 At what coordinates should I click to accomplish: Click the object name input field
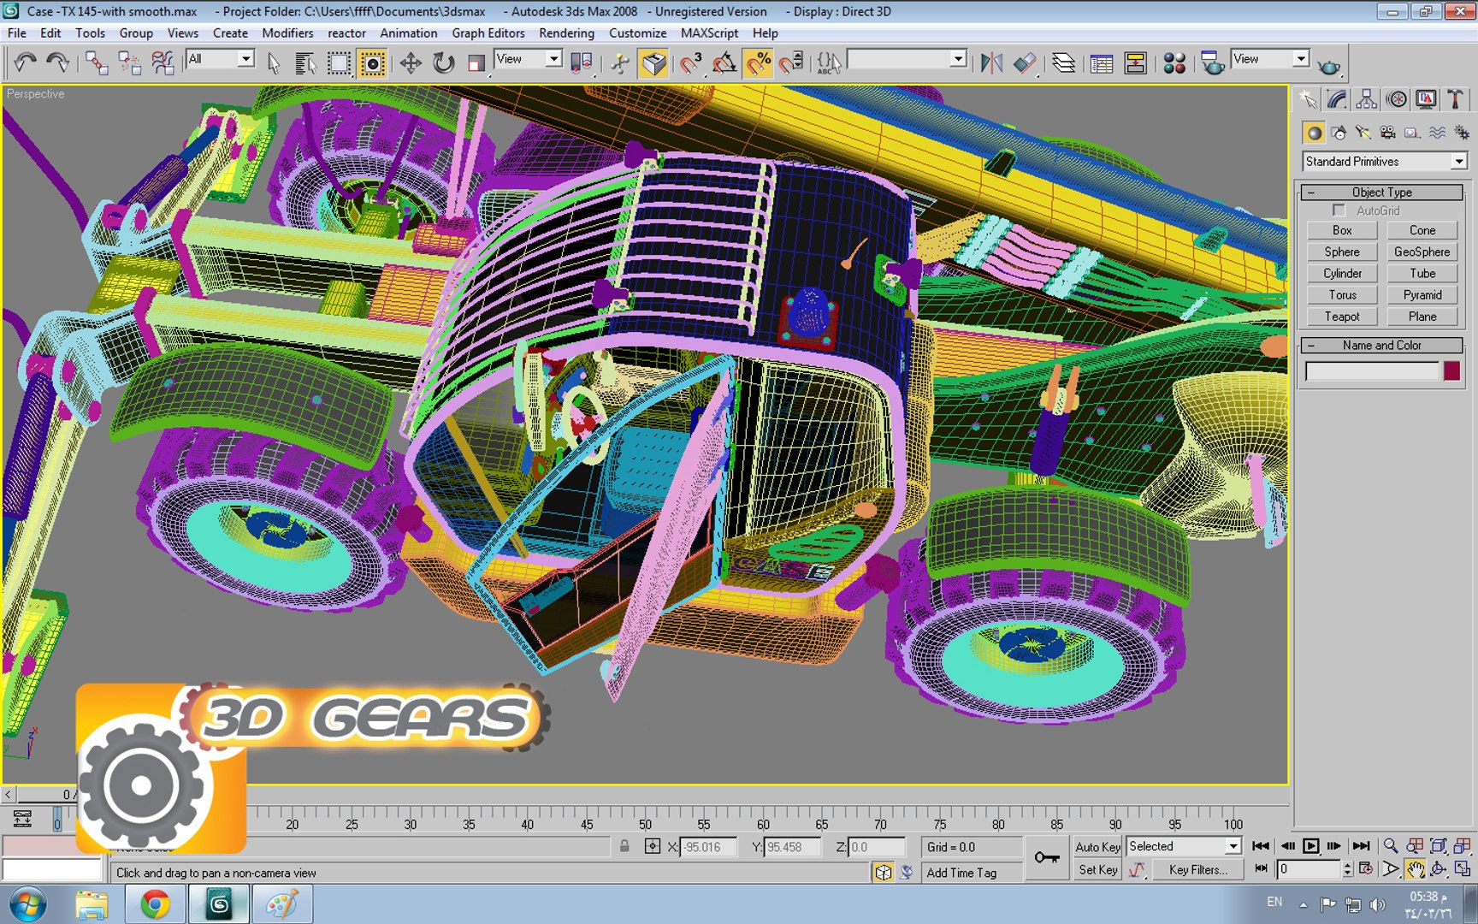tap(1373, 371)
